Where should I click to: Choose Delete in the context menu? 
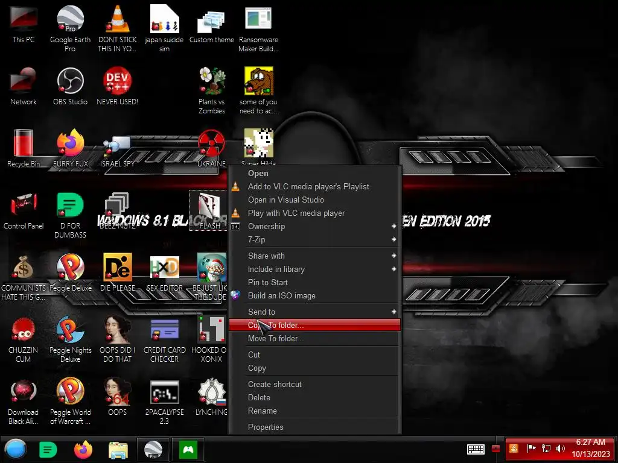point(314,398)
